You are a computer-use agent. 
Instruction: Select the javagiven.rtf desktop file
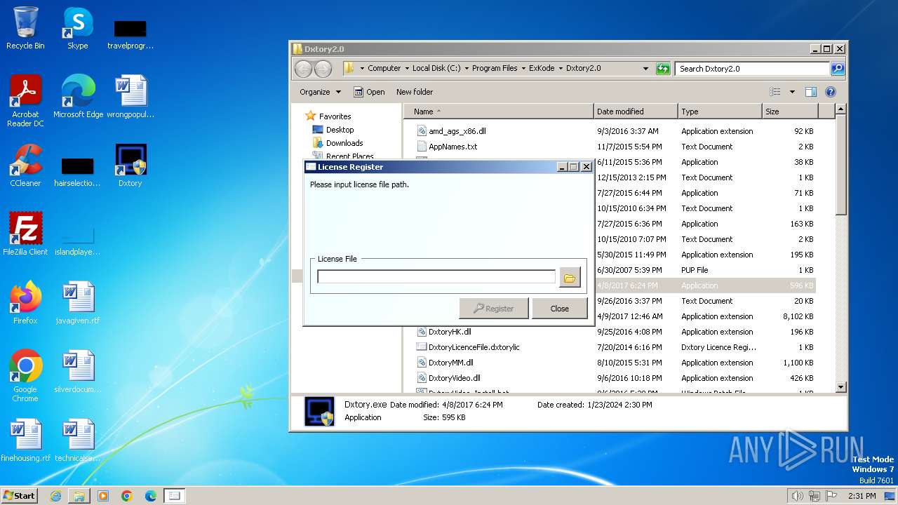click(x=78, y=303)
